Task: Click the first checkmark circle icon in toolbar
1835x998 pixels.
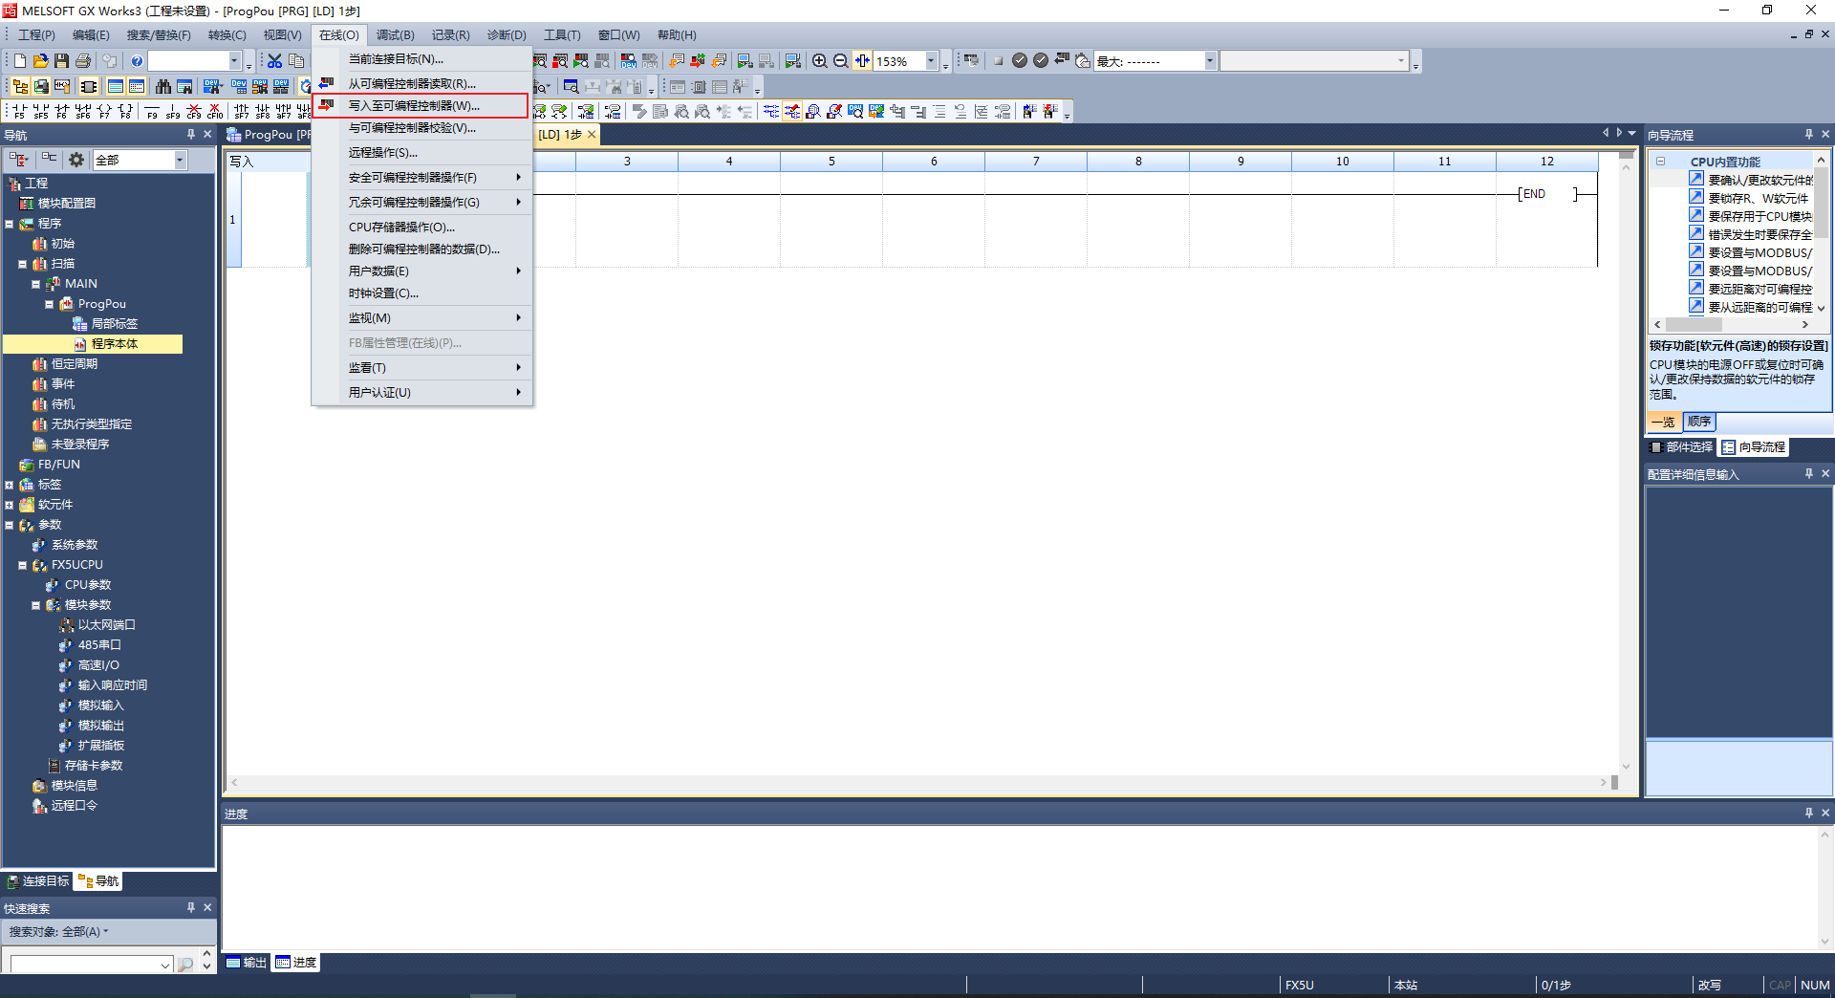Action: coord(1020,61)
